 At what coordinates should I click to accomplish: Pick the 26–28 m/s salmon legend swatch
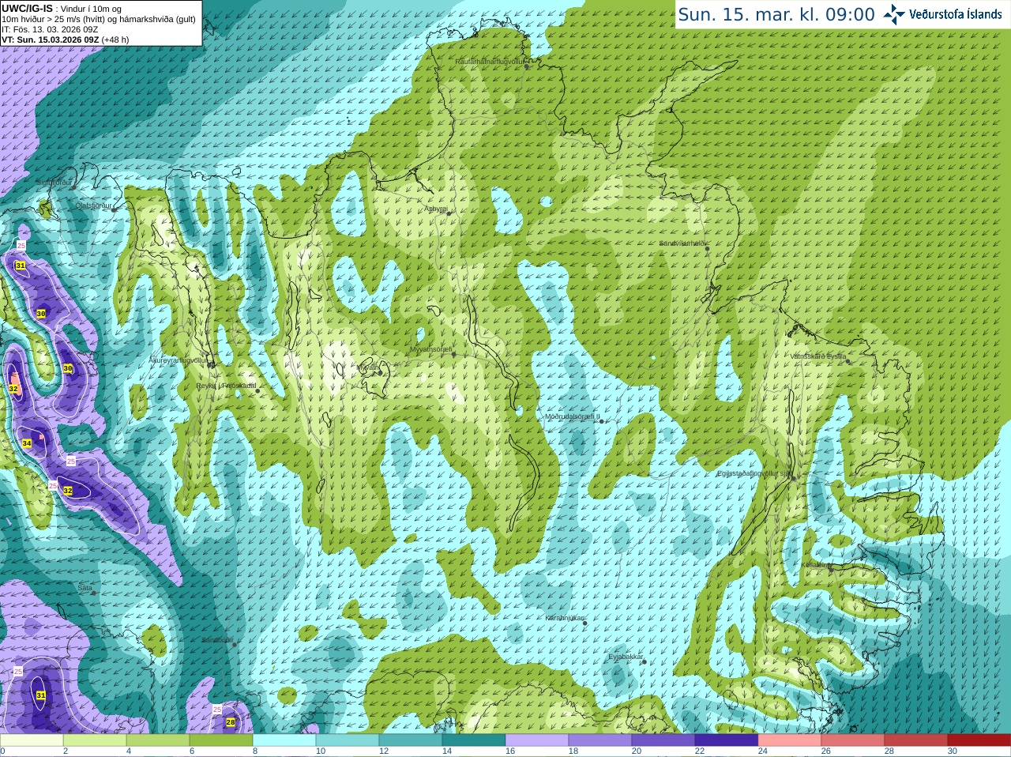pos(853,740)
